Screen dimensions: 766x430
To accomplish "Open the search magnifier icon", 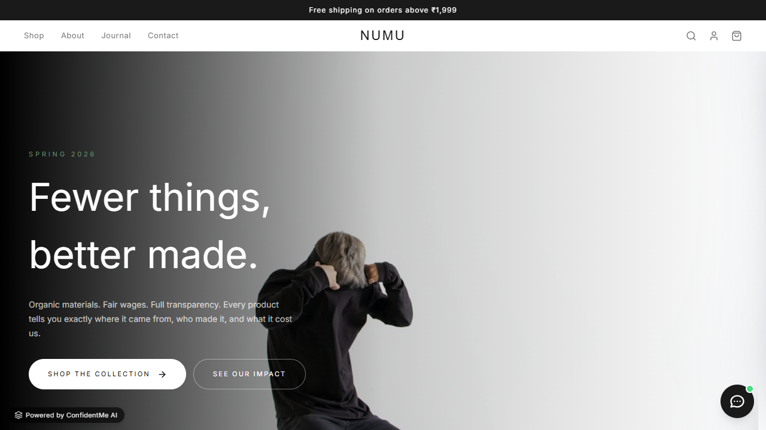I will coord(691,36).
